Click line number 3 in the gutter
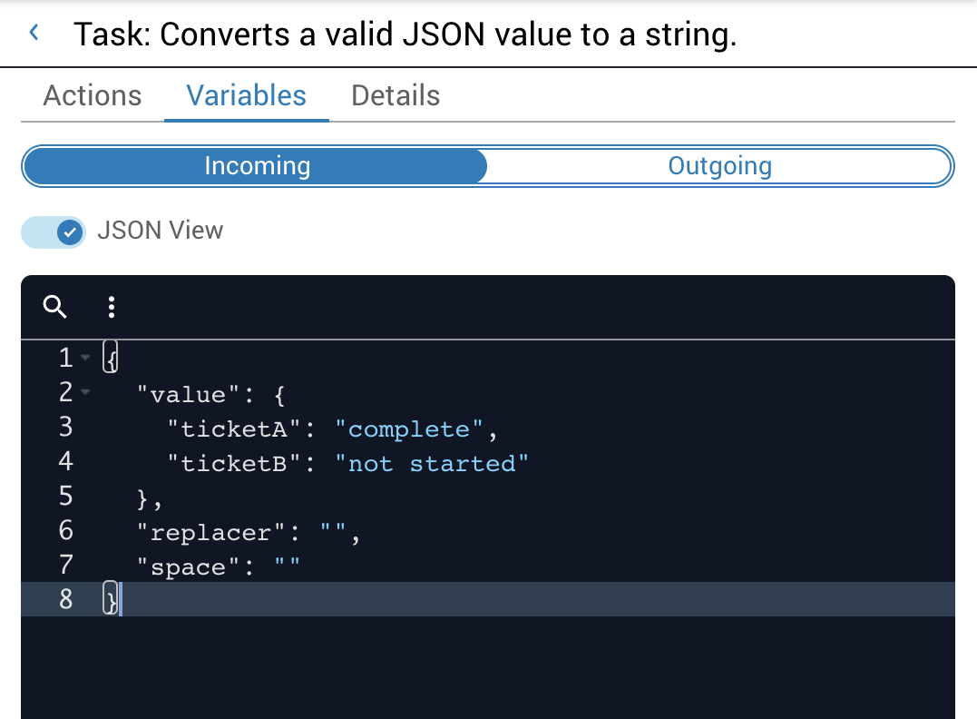This screenshot has width=977, height=719. point(65,427)
